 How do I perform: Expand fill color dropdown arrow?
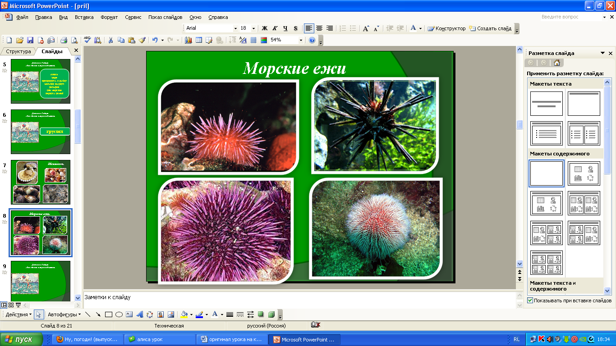[191, 314]
